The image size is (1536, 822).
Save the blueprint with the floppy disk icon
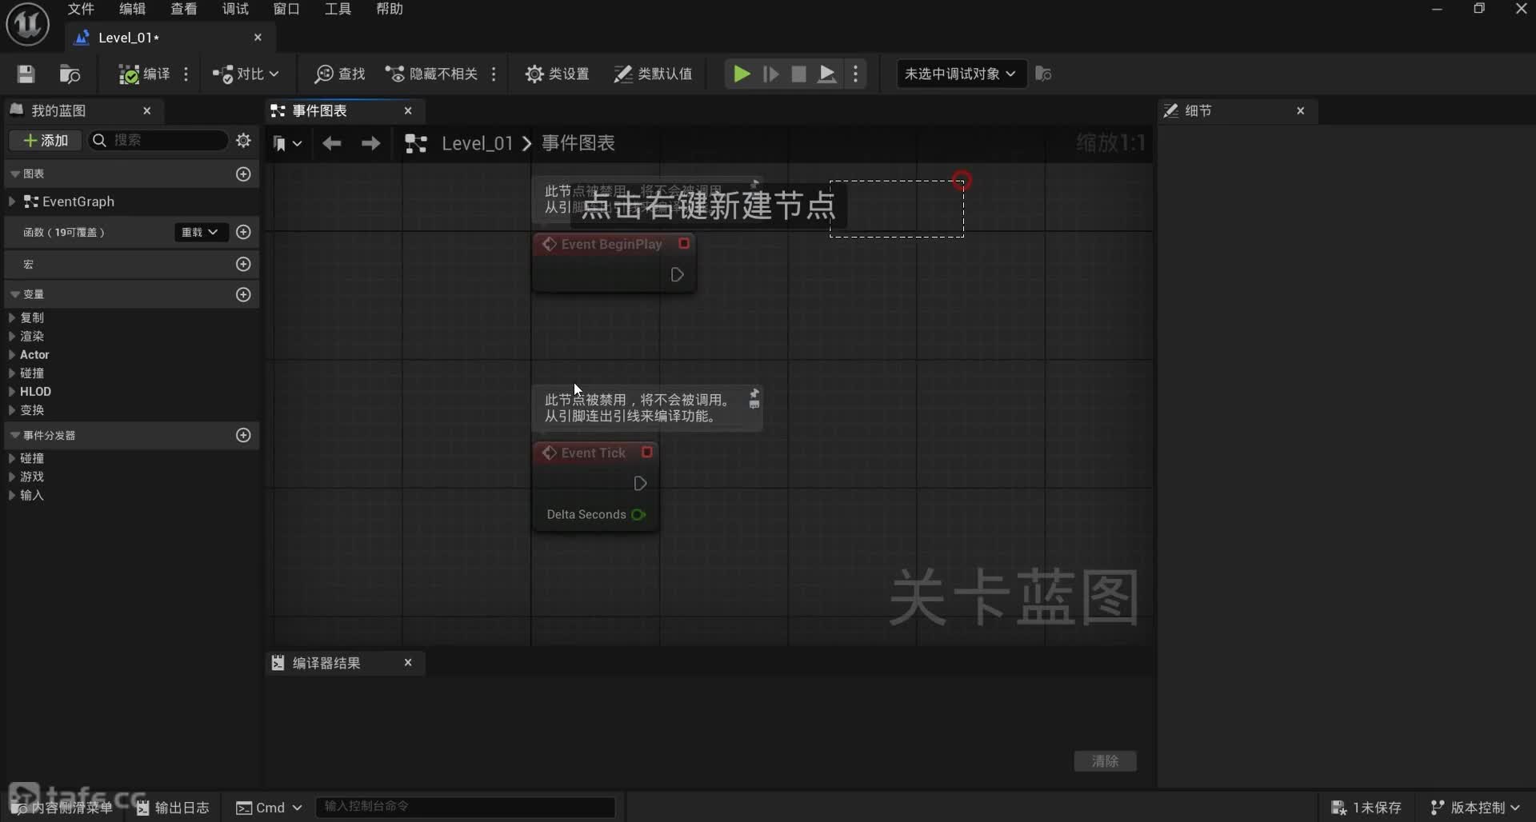(26, 74)
